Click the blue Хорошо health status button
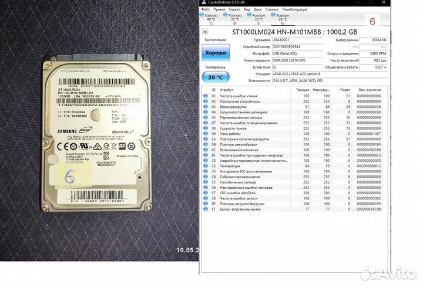423x288 pixels. pyautogui.click(x=216, y=53)
